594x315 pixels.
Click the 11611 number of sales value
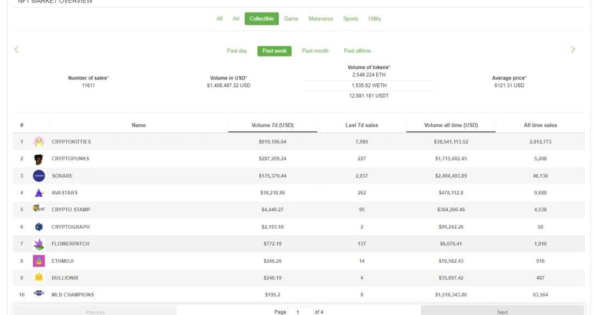[x=88, y=86]
